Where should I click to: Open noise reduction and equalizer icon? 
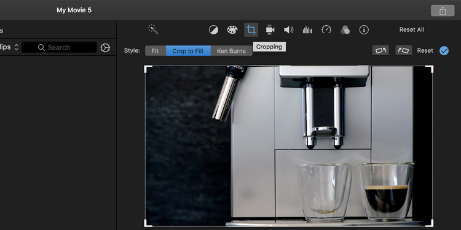(307, 29)
